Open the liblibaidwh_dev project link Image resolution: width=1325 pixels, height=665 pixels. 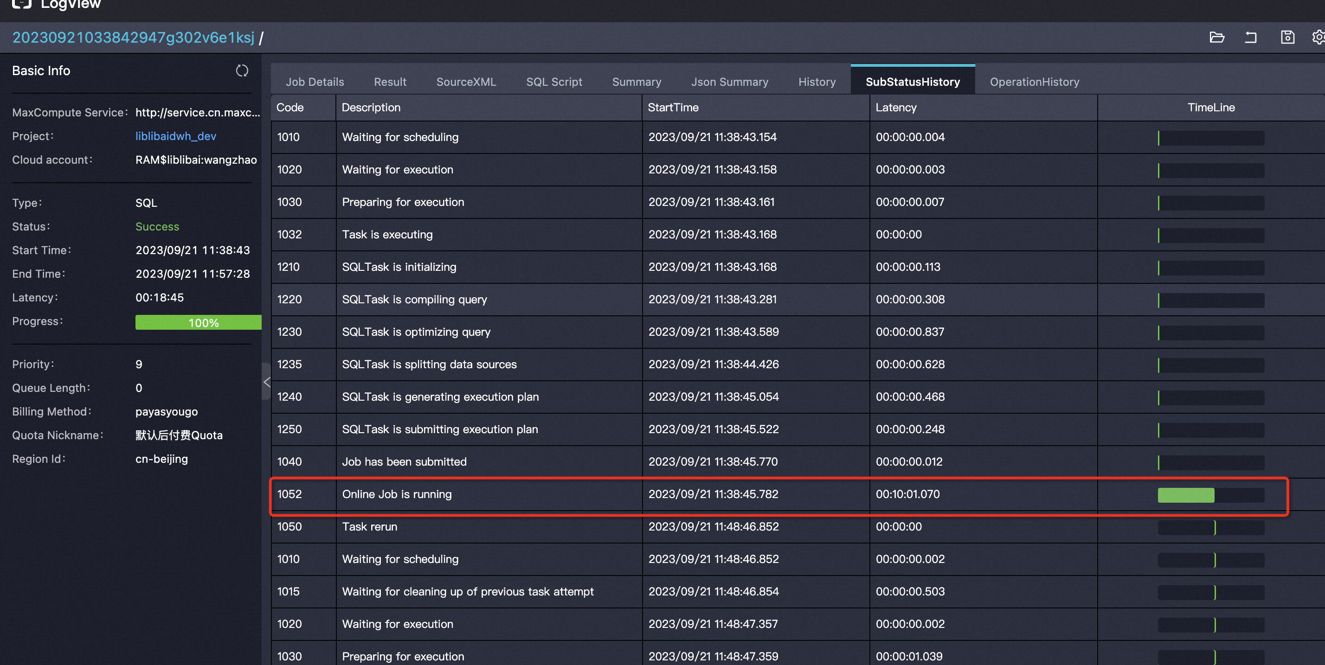[x=175, y=136]
